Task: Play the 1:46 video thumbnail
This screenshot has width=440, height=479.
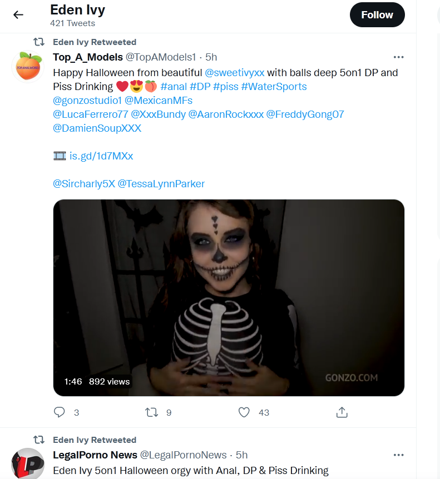Action: [229, 297]
